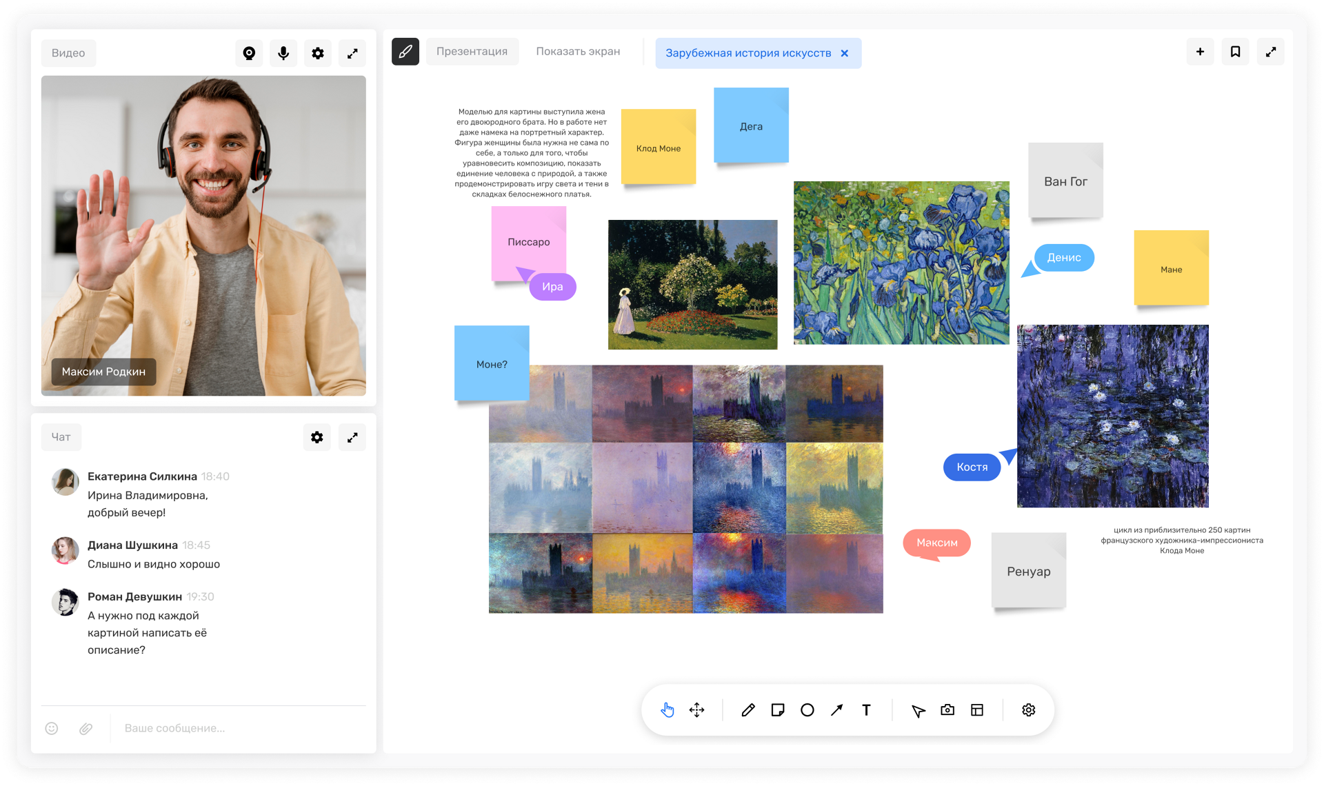The height and width of the screenshot is (786, 1324).
Task: Open the Показать экран tab
Action: (x=578, y=52)
